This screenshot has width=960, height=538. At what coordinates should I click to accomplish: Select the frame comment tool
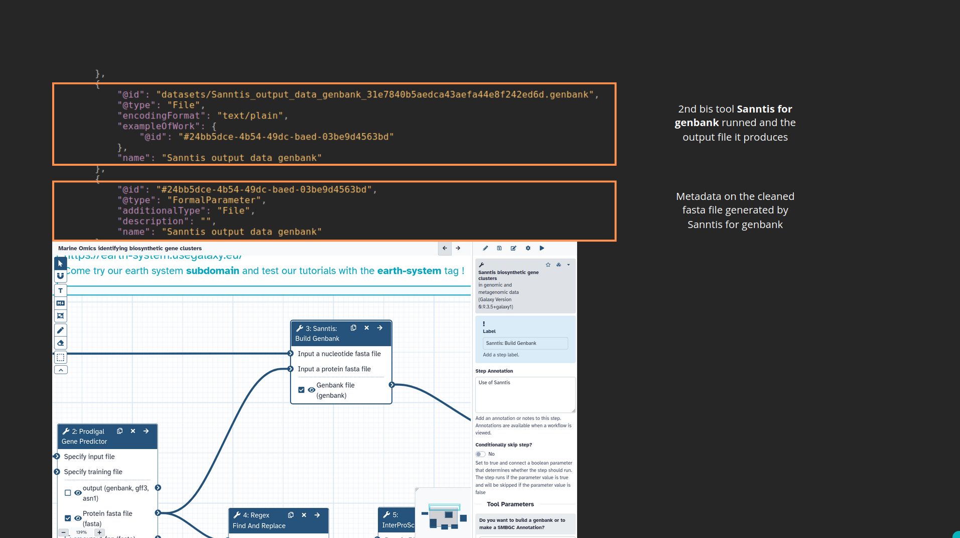tap(61, 316)
